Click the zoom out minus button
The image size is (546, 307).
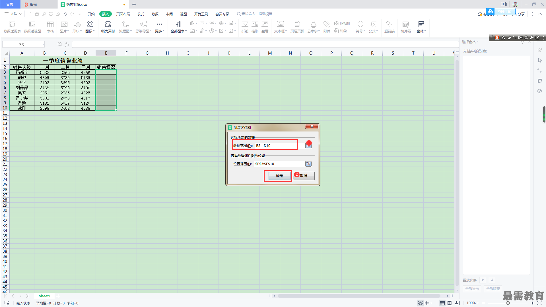tap(483, 303)
